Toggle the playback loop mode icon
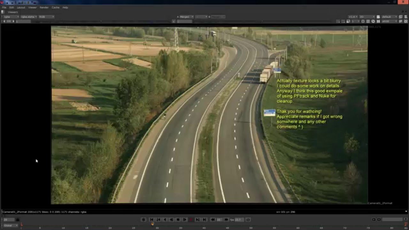409x230 pixels. coord(248,219)
